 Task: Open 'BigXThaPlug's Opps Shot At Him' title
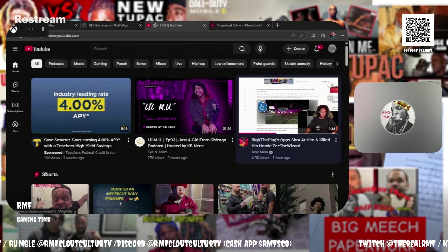point(290,143)
